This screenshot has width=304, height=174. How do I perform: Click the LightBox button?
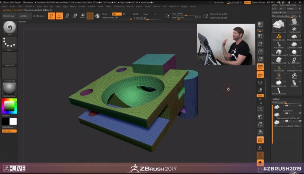tap(23, 16)
